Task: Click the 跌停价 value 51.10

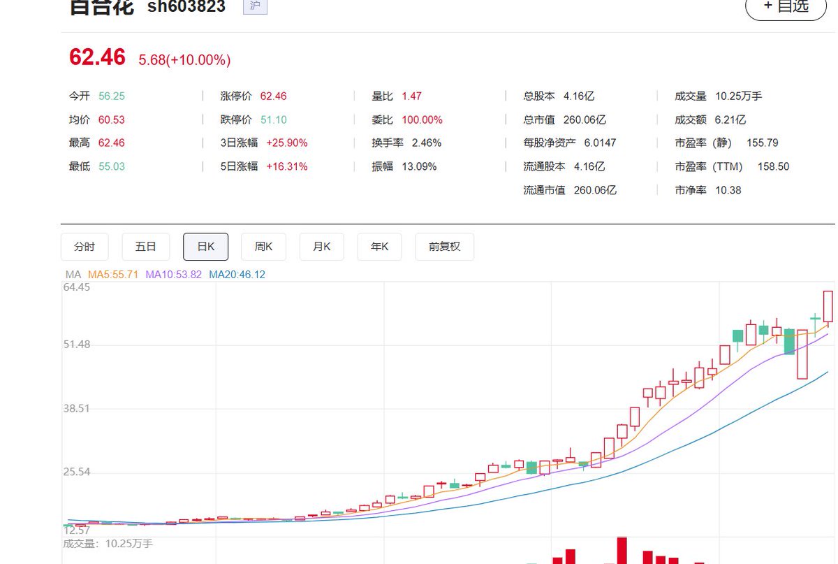Action: [x=274, y=120]
